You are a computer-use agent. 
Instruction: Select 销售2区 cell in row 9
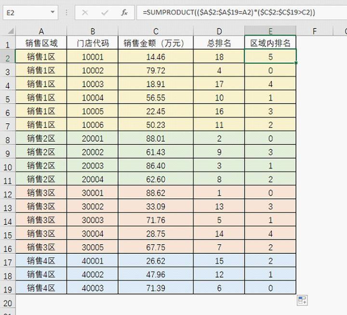[41, 152]
